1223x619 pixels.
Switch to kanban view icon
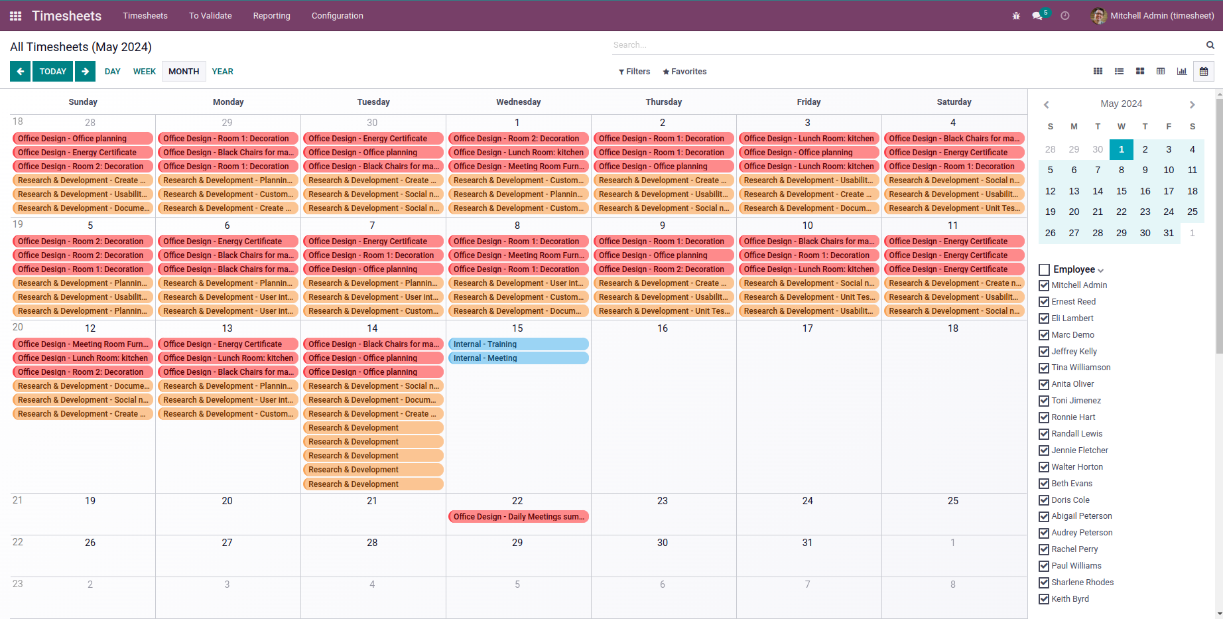[1140, 72]
